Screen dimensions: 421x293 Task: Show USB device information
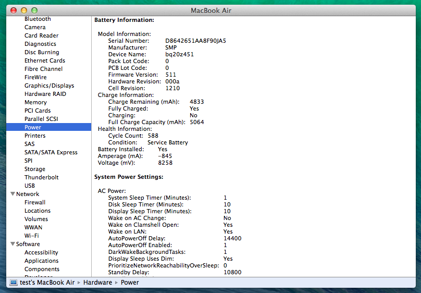(x=30, y=186)
